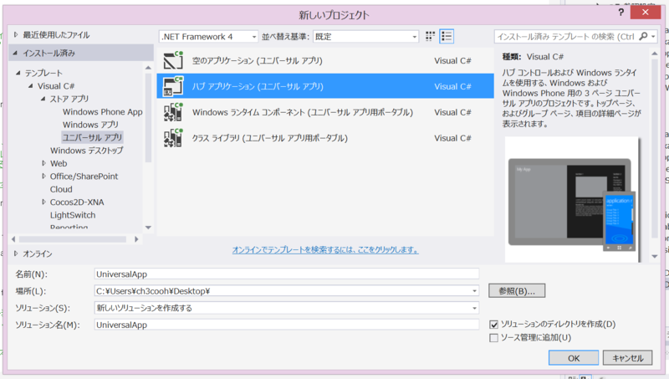Expand the Office/SharePoint tree node

tap(43, 176)
